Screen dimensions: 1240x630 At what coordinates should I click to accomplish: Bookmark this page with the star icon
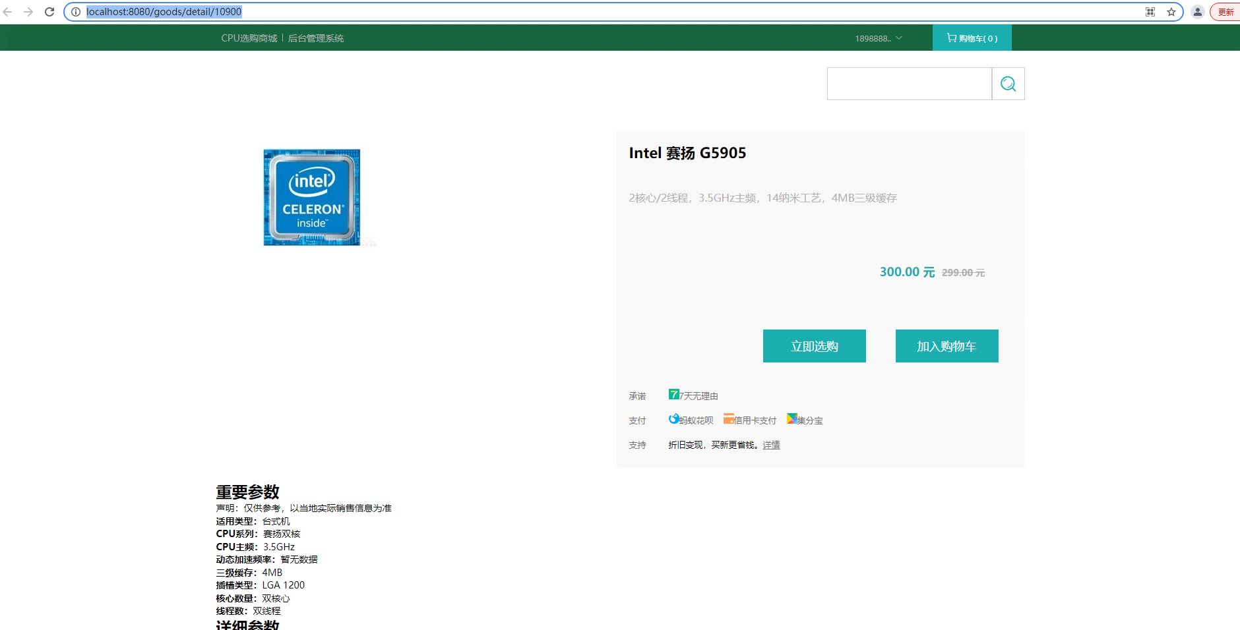(x=1171, y=12)
